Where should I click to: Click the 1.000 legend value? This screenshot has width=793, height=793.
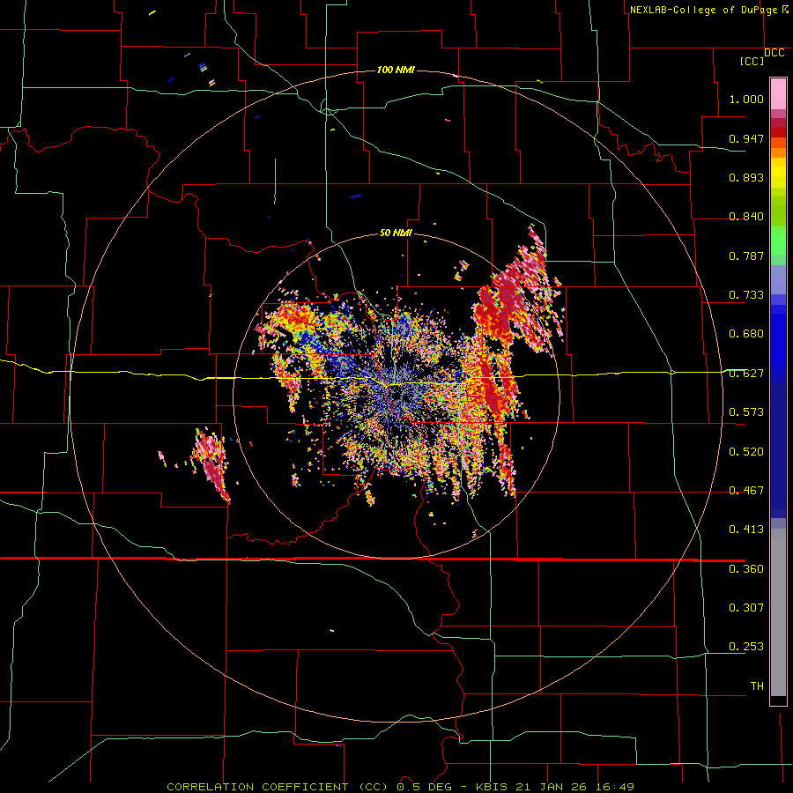[746, 99]
